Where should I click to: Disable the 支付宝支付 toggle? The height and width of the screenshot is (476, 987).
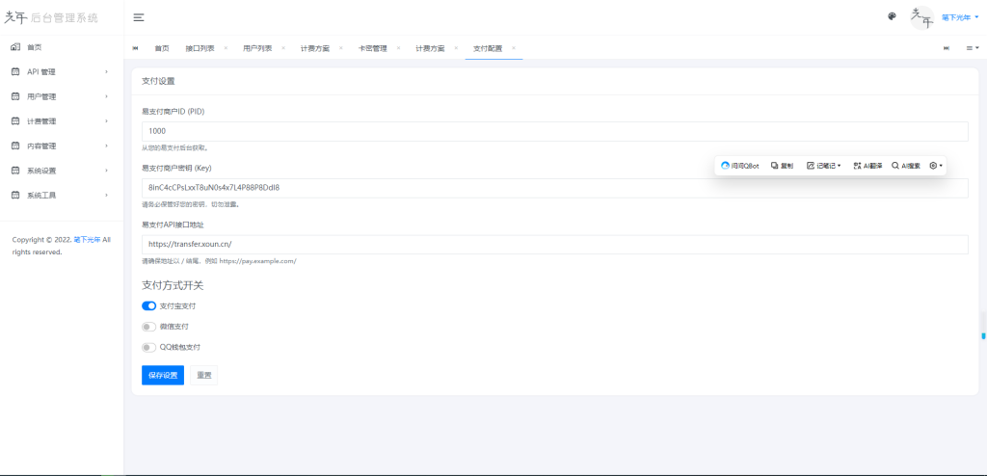(x=148, y=305)
